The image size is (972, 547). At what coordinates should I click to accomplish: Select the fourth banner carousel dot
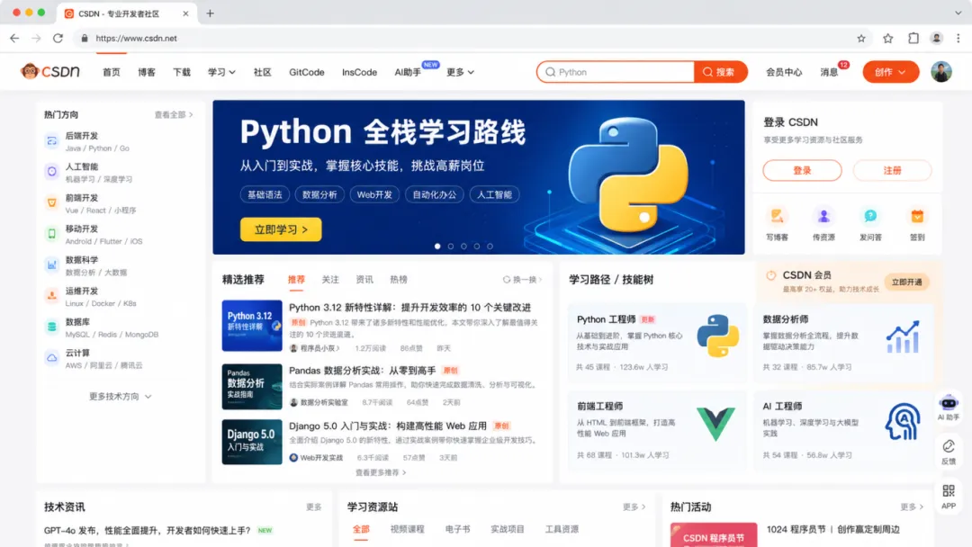pyautogui.click(x=477, y=246)
